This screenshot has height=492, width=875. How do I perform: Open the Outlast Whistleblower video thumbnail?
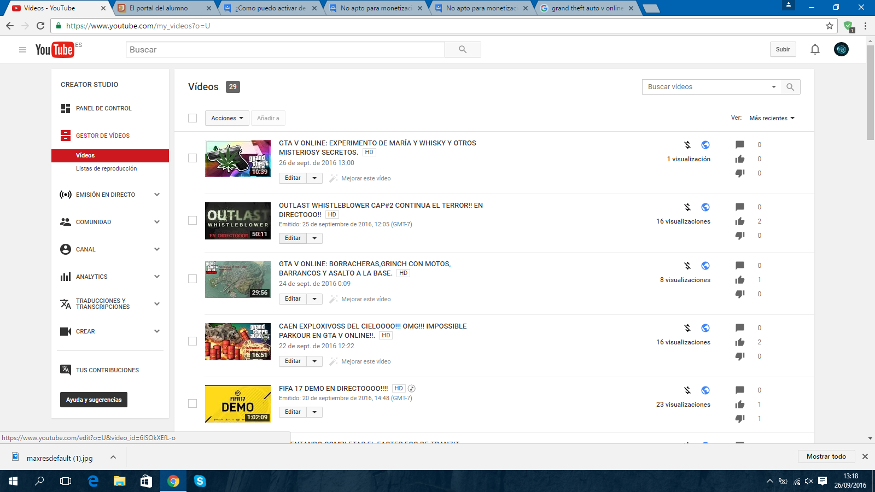pos(238,221)
